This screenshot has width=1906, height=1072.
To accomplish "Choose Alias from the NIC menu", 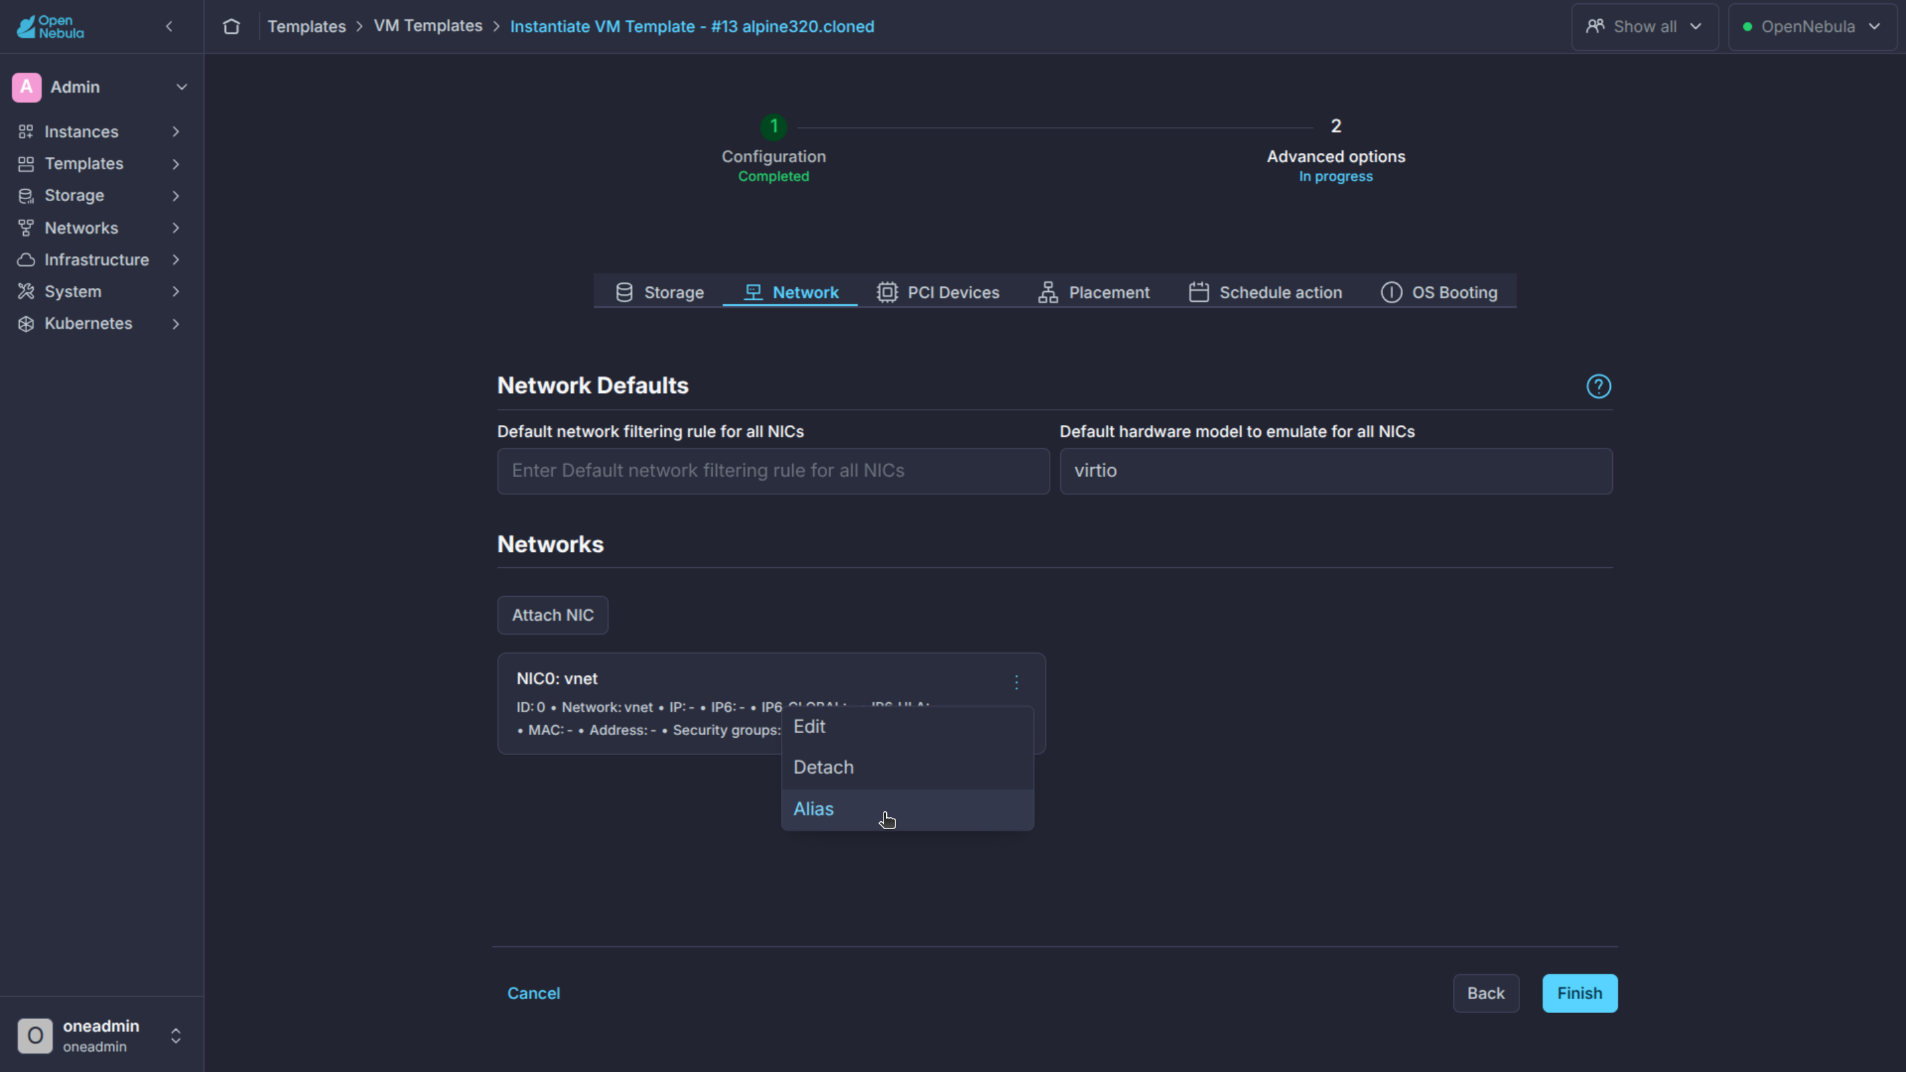I will [x=908, y=809].
